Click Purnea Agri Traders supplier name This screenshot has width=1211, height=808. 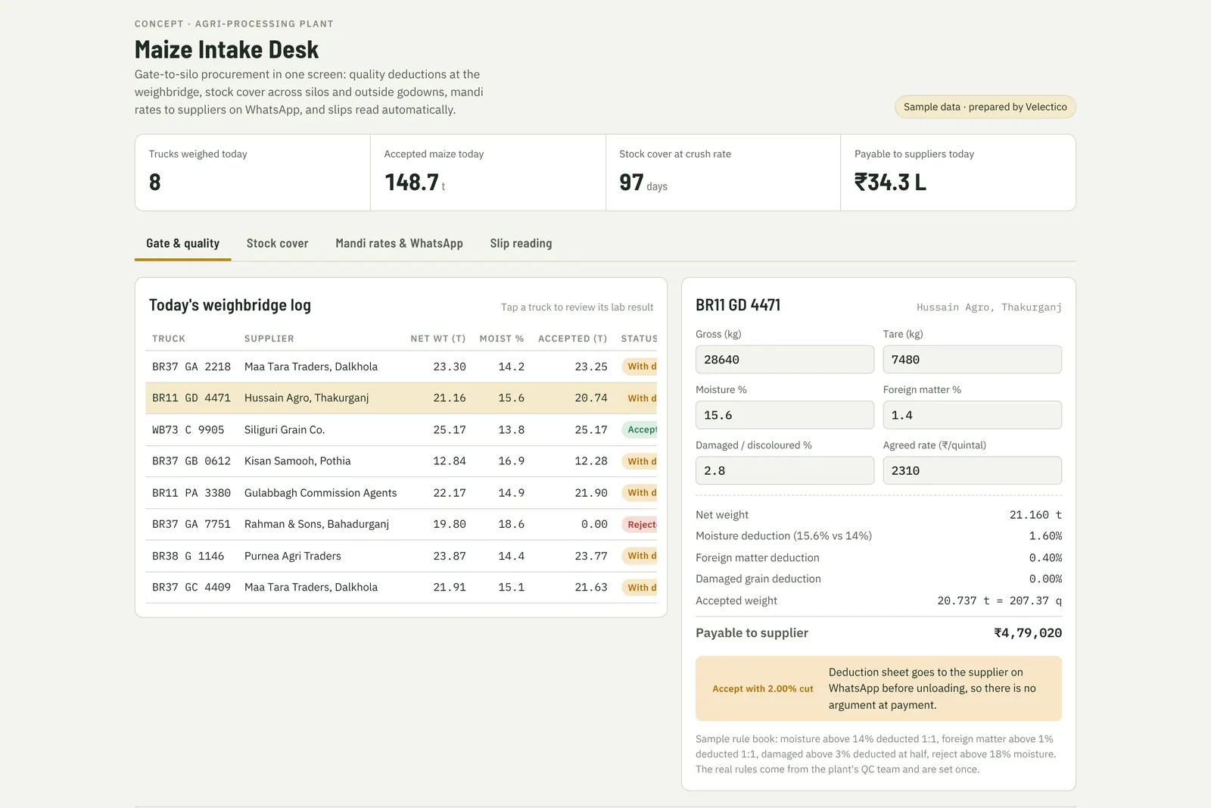292,556
